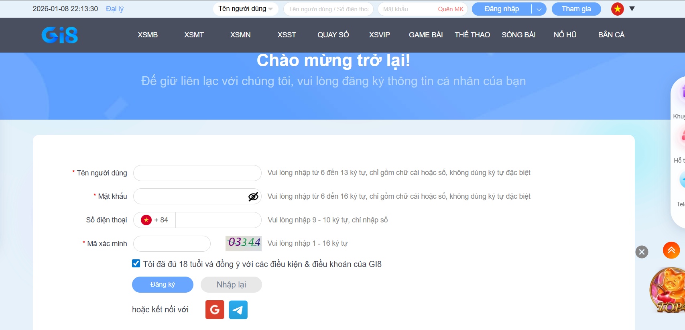Open the BẮN CÁ menu
685x330 pixels.
click(x=611, y=35)
